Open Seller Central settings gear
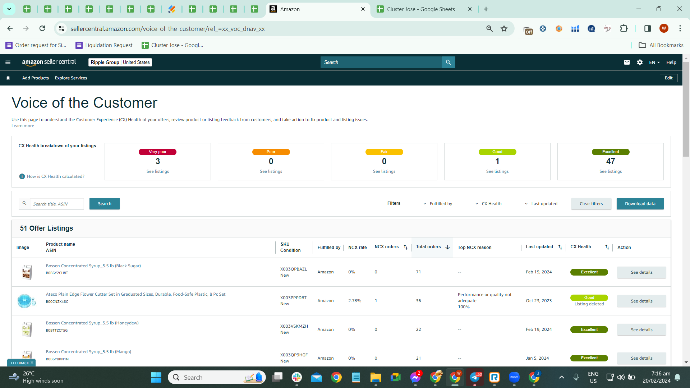 (x=640, y=63)
